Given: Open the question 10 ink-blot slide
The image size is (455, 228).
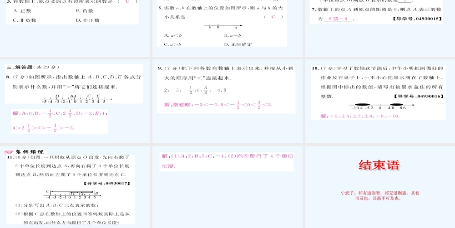Looking at the screenshot, I should (x=380, y=101).
